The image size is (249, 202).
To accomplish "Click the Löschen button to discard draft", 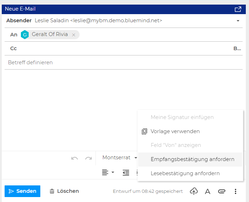I will coord(64,191).
